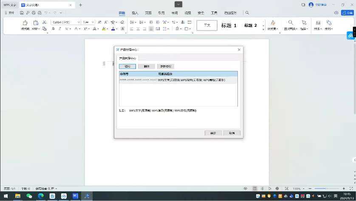This screenshot has width=356, height=201.
Task: Click the Undo arrow icon
Action: tap(46, 13)
